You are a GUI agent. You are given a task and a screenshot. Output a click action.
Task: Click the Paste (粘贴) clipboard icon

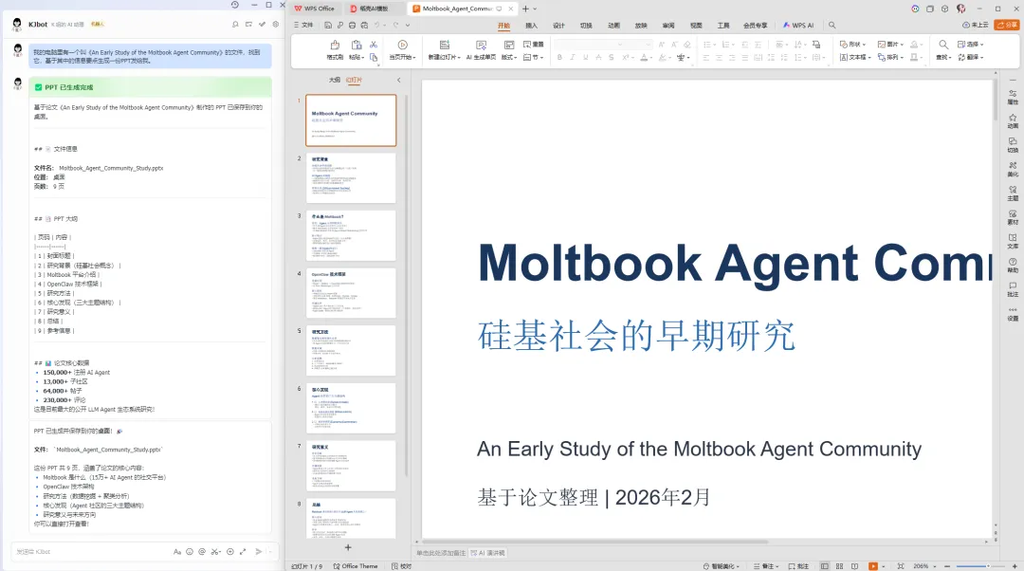point(356,46)
